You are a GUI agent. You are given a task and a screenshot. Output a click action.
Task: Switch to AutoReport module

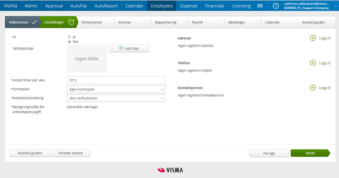point(106,6)
